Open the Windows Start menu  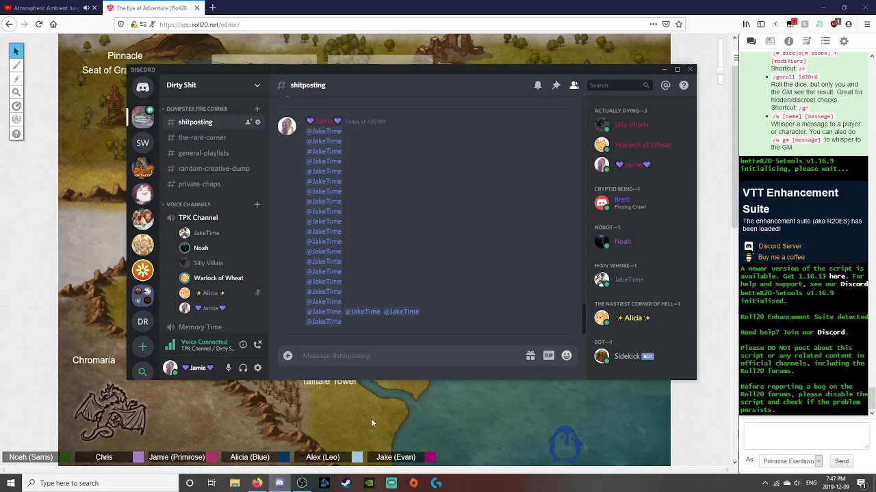coord(10,483)
